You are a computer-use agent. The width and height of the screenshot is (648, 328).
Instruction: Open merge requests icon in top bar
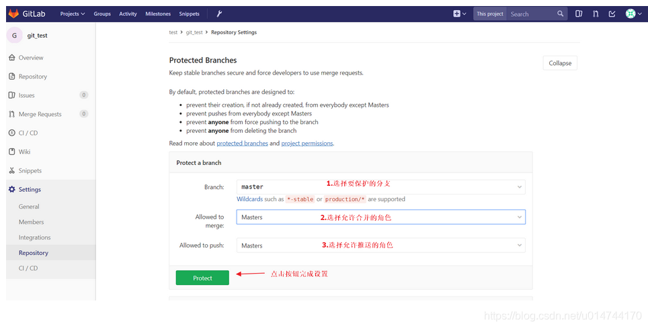click(596, 13)
